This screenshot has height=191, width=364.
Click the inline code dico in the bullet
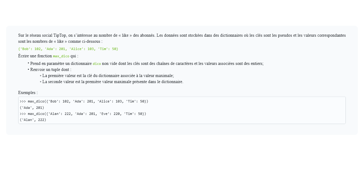[x=97, y=64]
